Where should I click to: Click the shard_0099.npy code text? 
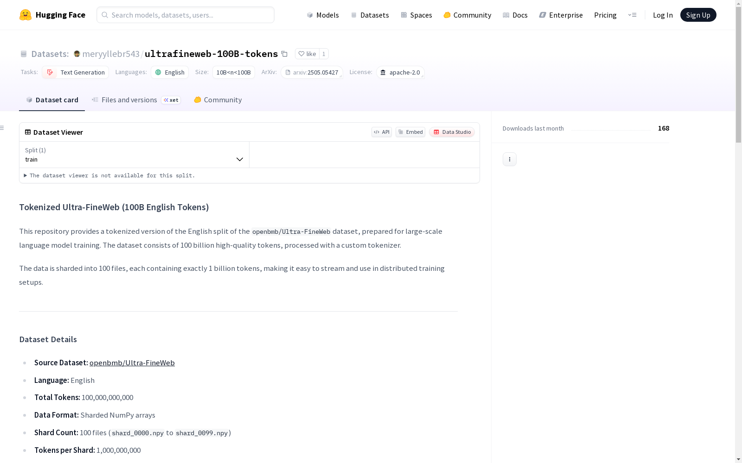click(202, 433)
